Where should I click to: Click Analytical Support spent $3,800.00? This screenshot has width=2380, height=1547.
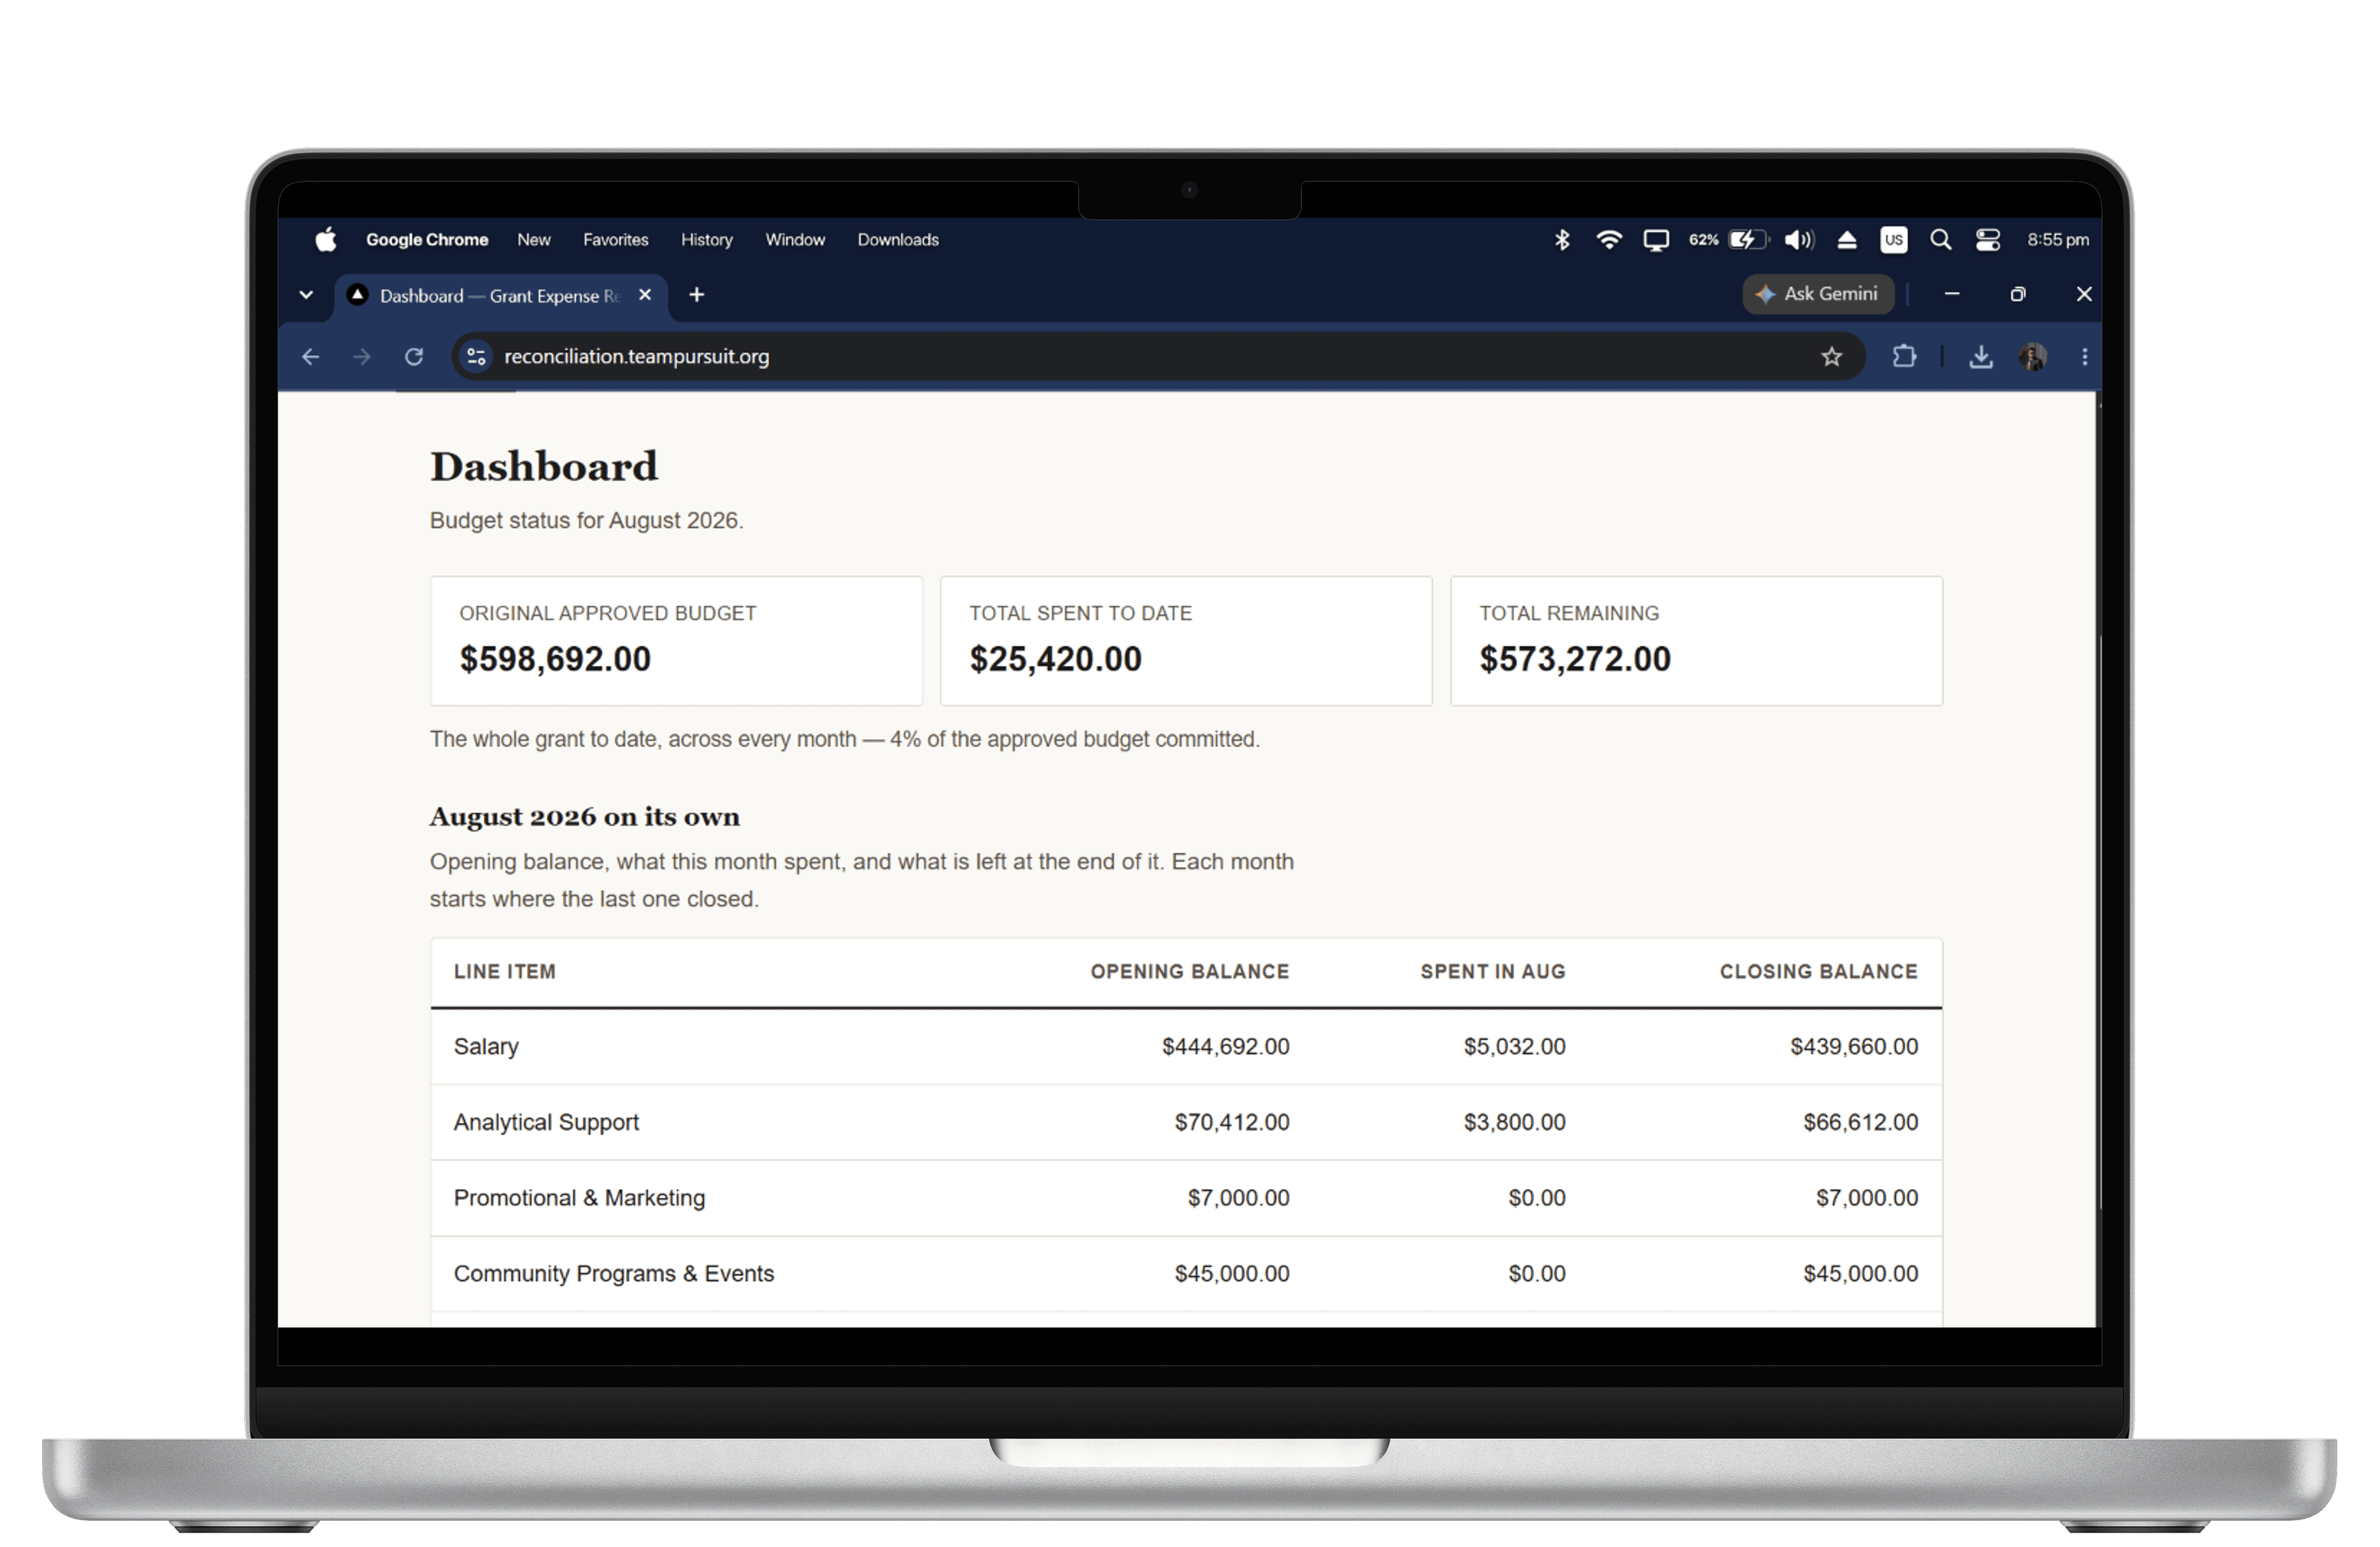coord(1514,1123)
